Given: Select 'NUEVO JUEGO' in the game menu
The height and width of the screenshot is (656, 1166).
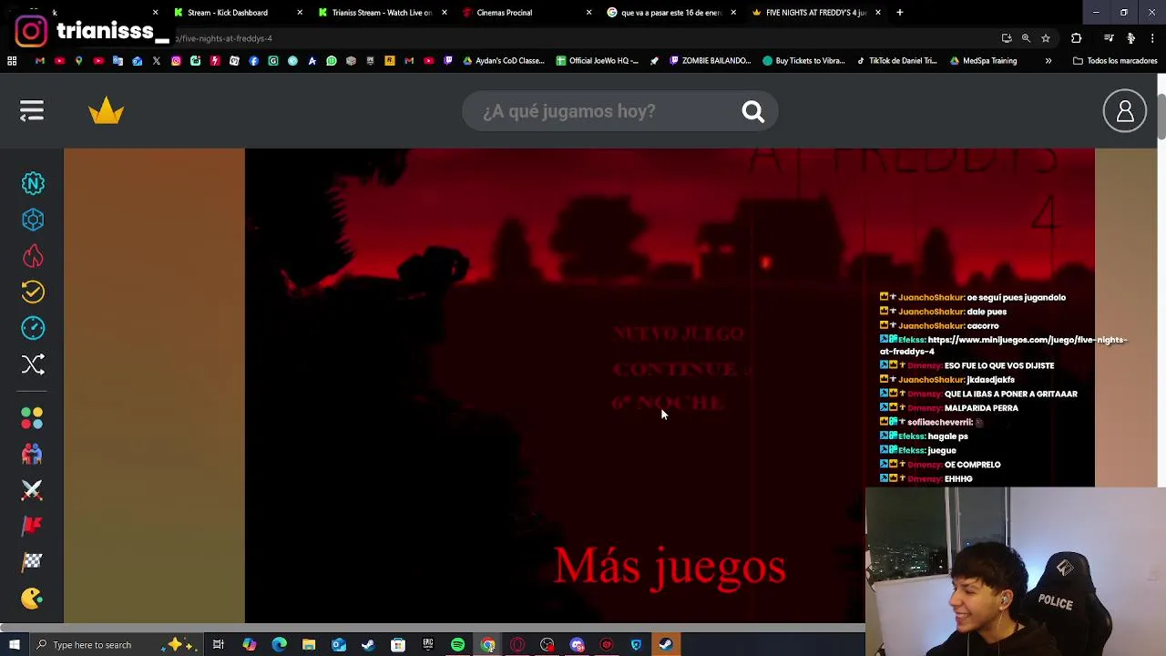Looking at the screenshot, I should click(679, 333).
